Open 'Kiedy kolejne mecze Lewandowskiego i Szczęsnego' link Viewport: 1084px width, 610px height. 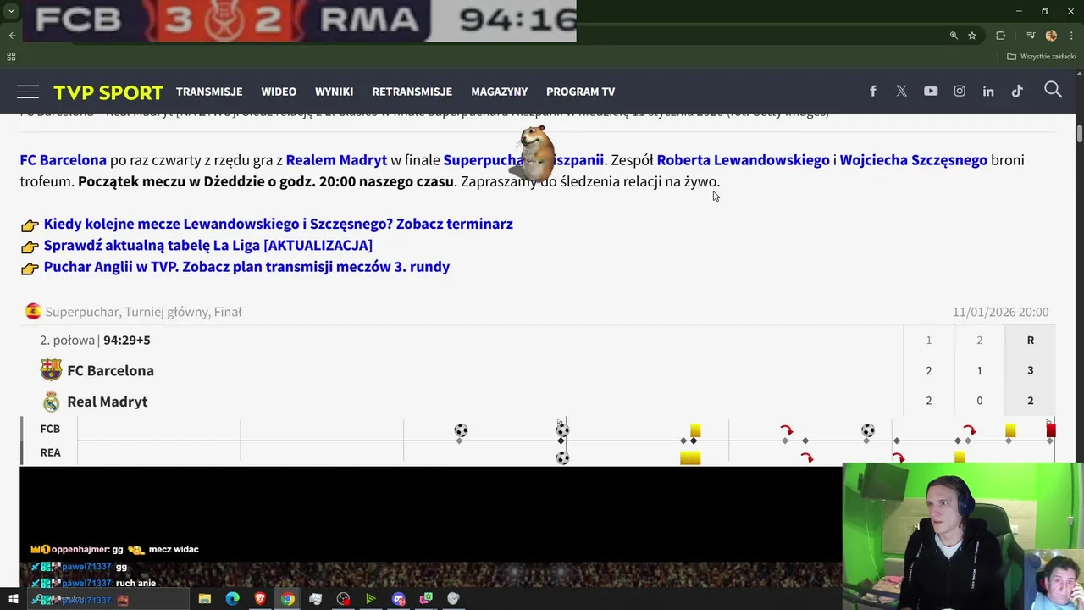tap(279, 224)
